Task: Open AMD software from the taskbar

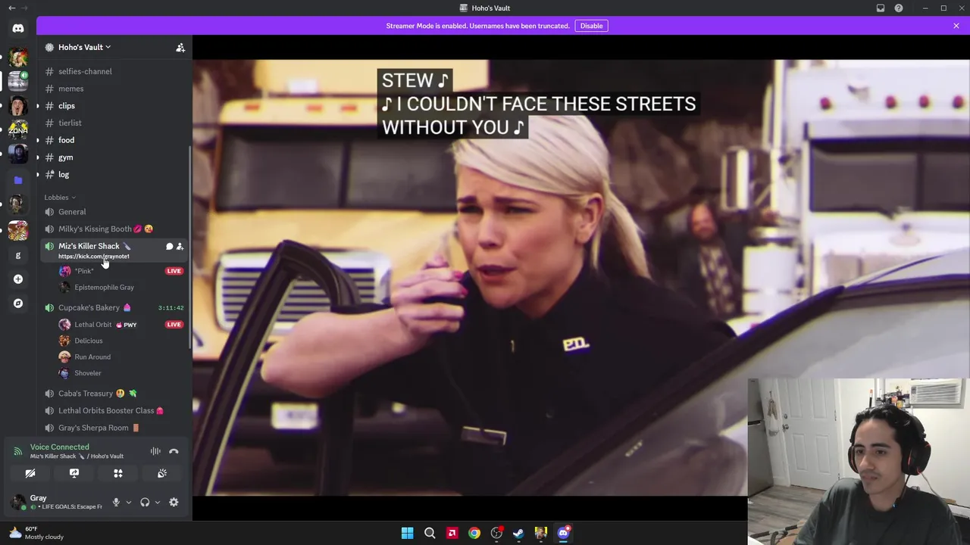Action: pyautogui.click(x=452, y=533)
